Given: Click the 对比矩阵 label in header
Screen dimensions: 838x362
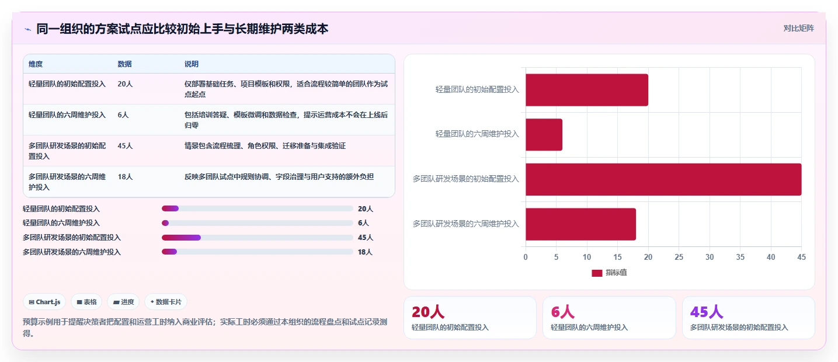Looking at the screenshot, I should click(798, 28).
